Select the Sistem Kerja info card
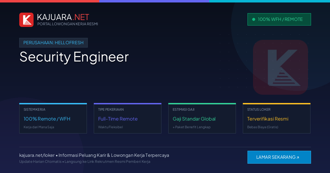The height and width of the screenshot is (173, 330). (53, 118)
